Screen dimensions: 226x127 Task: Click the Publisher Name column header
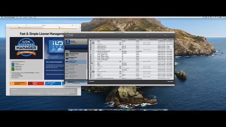125,40
